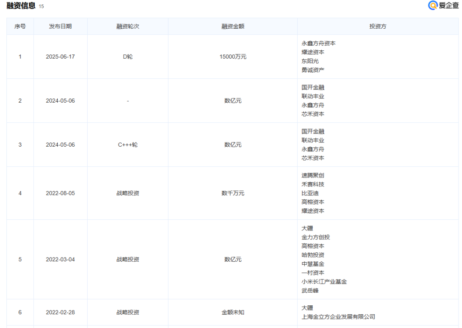This screenshot has width=462, height=328.
Task: Open 芯禾资本 in the C+++轮 row
Action: [x=313, y=158]
